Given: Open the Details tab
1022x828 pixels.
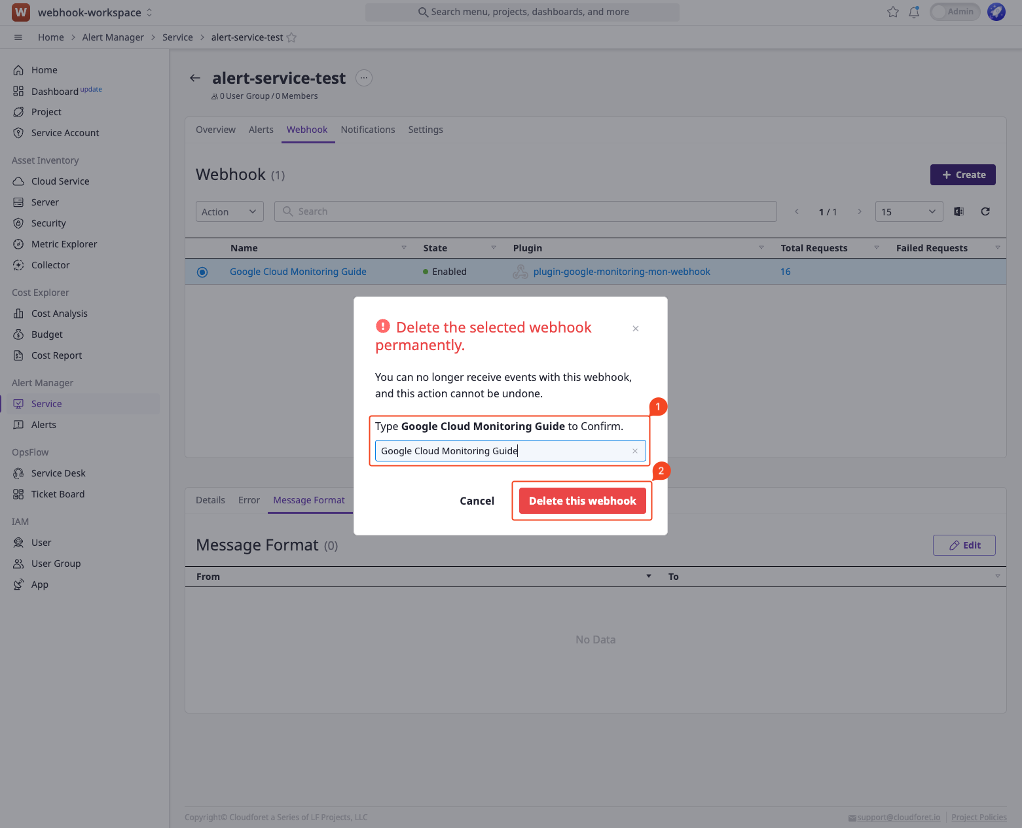Looking at the screenshot, I should 210,500.
